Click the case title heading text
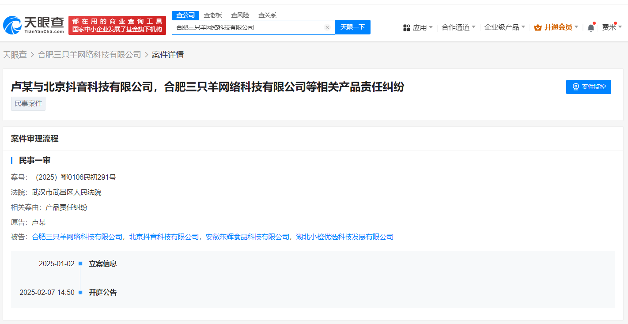The height and width of the screenshot is (324, 628). click(208, 87)
